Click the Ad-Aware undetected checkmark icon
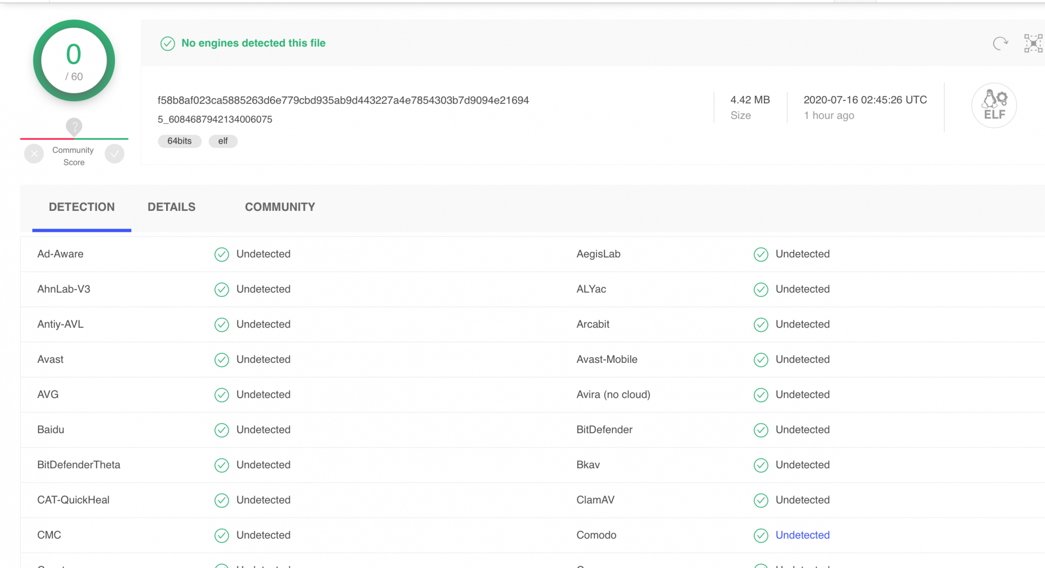The image size is (1045, 568). click(x=222, y=254)
